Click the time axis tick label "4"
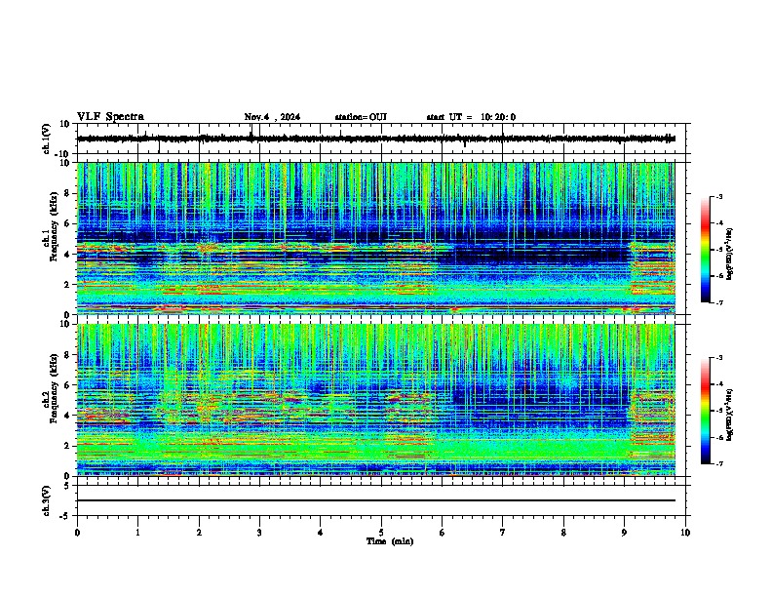Screen dimensions: 772x597 (x=321, y=533)
